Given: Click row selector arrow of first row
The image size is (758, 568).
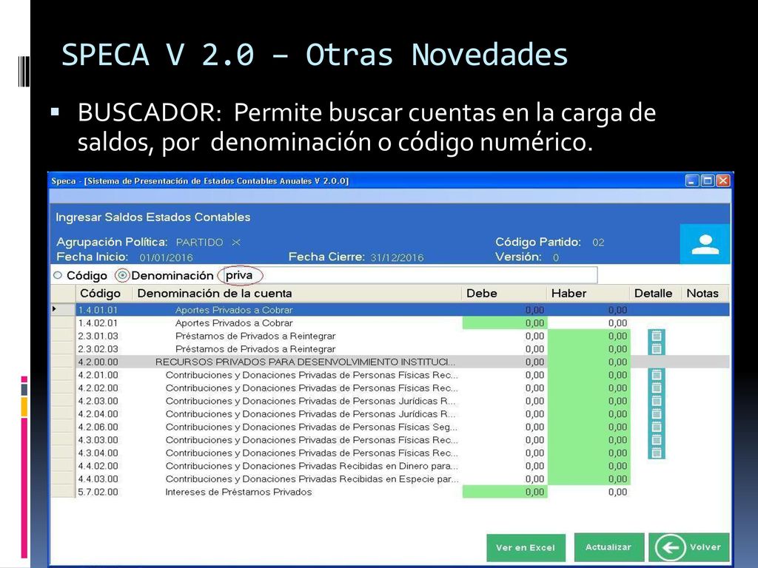Looking at the screenshot, I should pos(55,309).
